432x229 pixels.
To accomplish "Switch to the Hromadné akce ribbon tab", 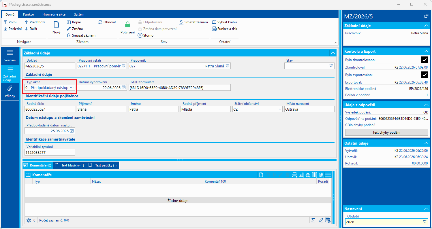I will 54,14.
